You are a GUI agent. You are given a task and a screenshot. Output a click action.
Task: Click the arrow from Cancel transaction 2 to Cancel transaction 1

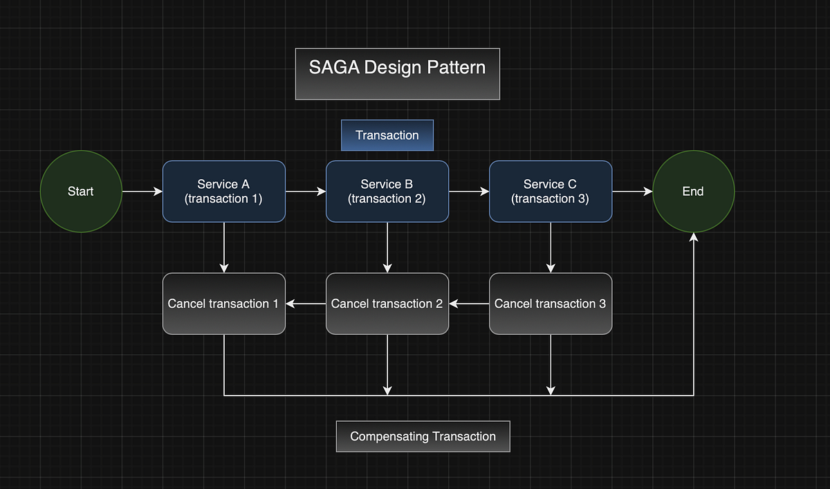(x=305, y=303)
